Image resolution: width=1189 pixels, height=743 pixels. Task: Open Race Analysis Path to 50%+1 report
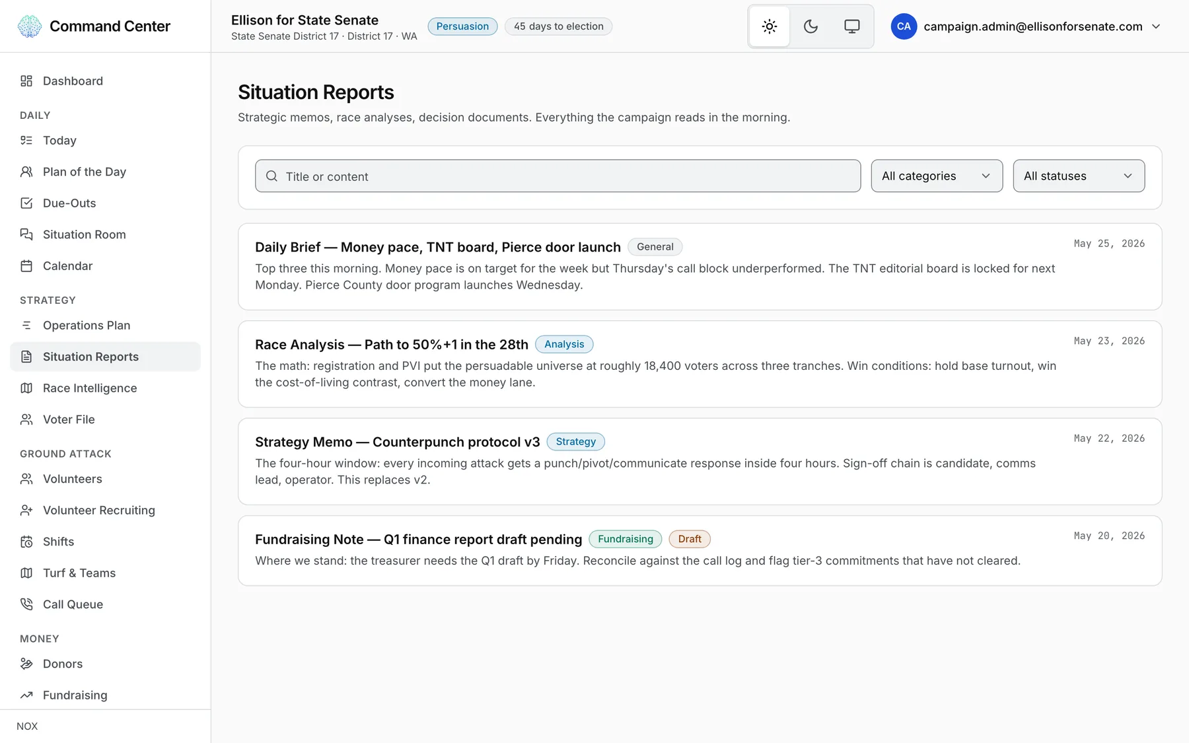tap(392, 345)
